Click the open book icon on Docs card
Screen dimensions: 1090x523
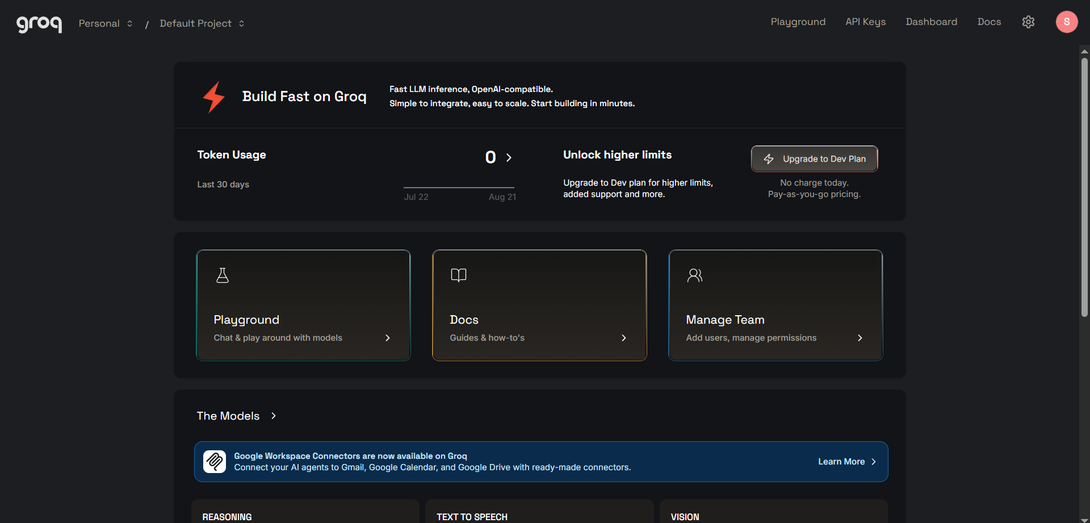point(459,275)
